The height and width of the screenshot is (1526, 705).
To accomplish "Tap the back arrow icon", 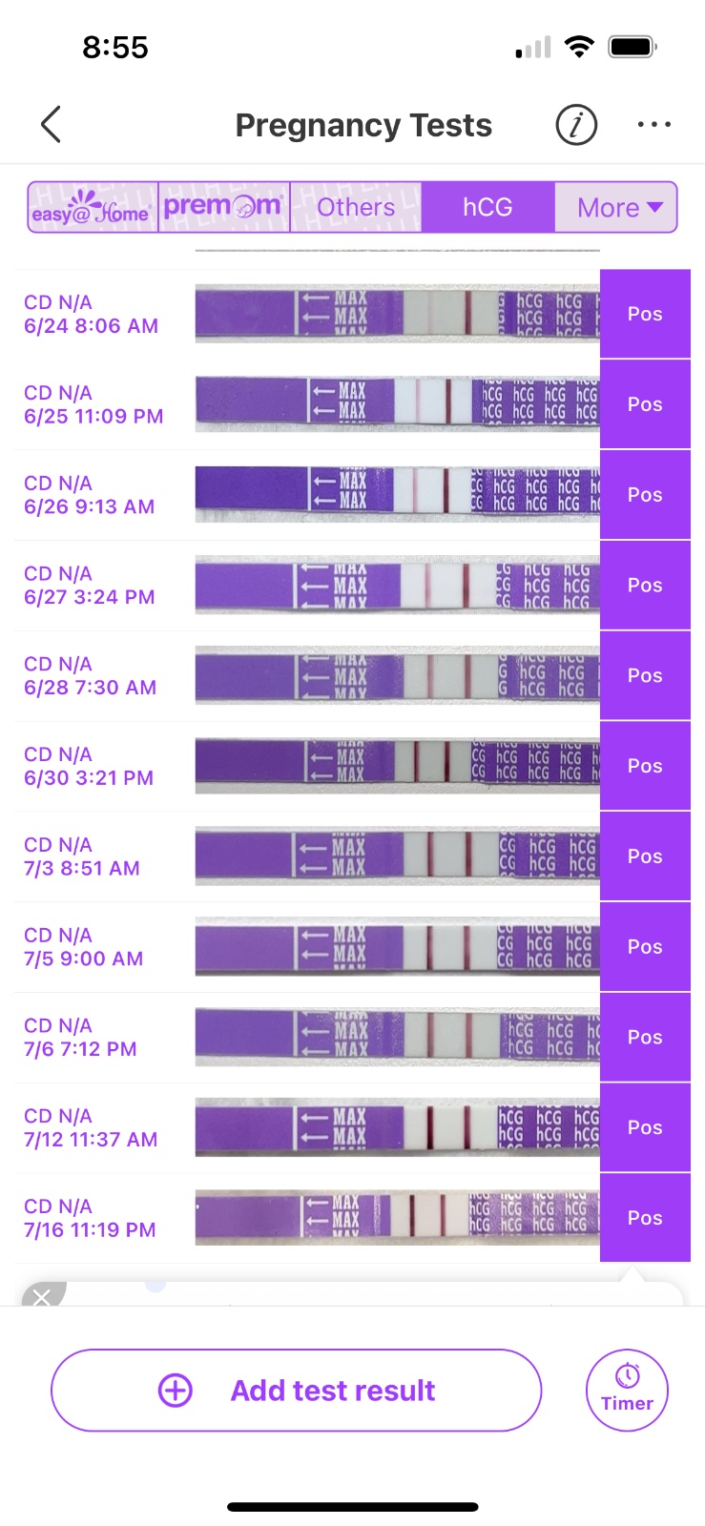I will 52,124.
